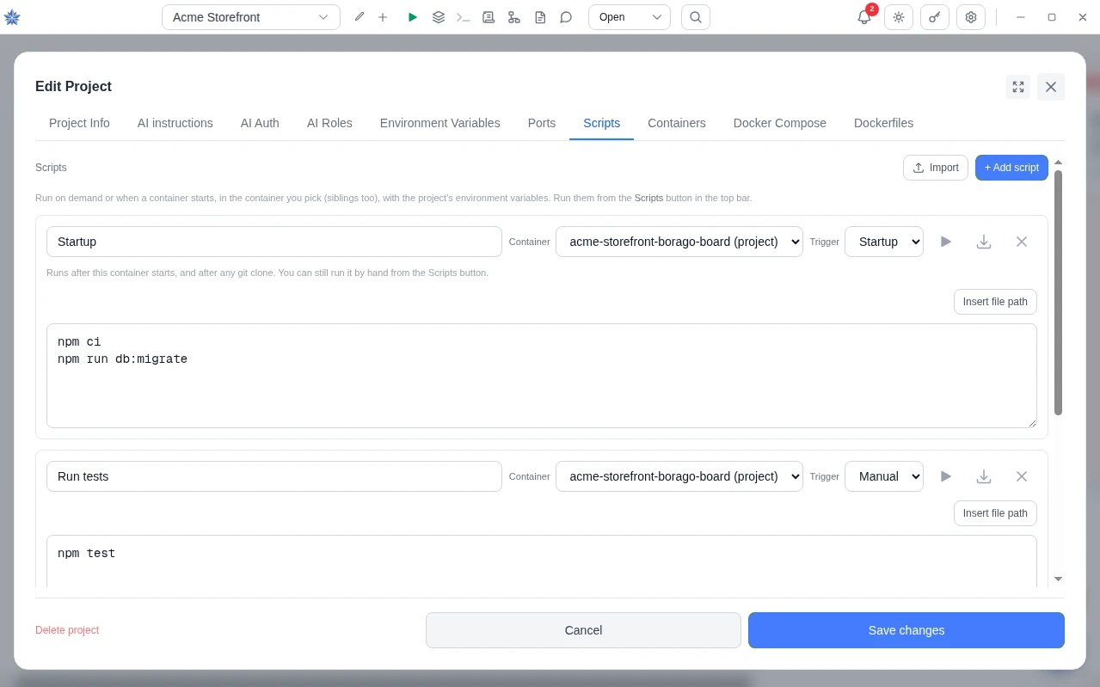
Task: Click the scrollbar down arrow
Action: [x=1059, y=580]
